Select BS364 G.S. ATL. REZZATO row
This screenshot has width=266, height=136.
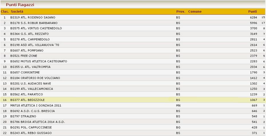coord(133,34)
